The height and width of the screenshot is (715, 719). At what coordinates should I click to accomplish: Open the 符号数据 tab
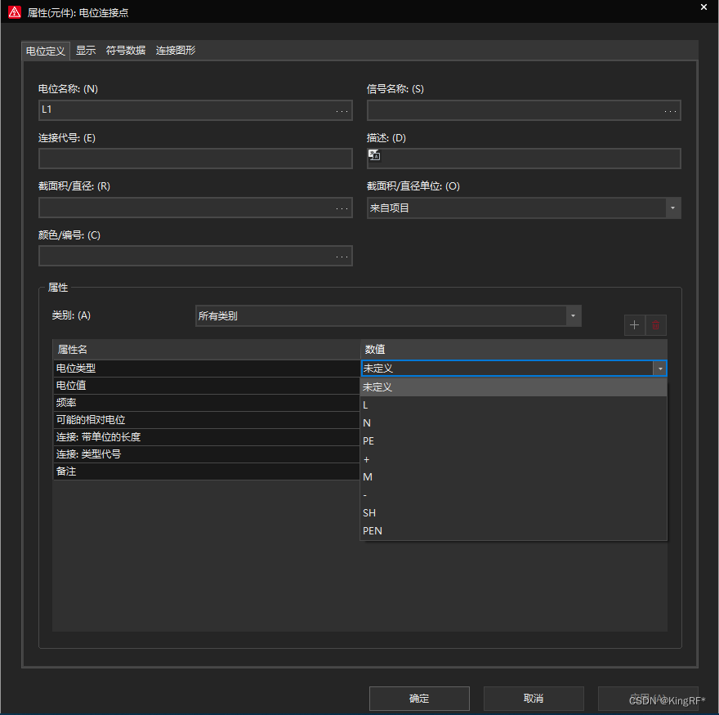point(126,51)
